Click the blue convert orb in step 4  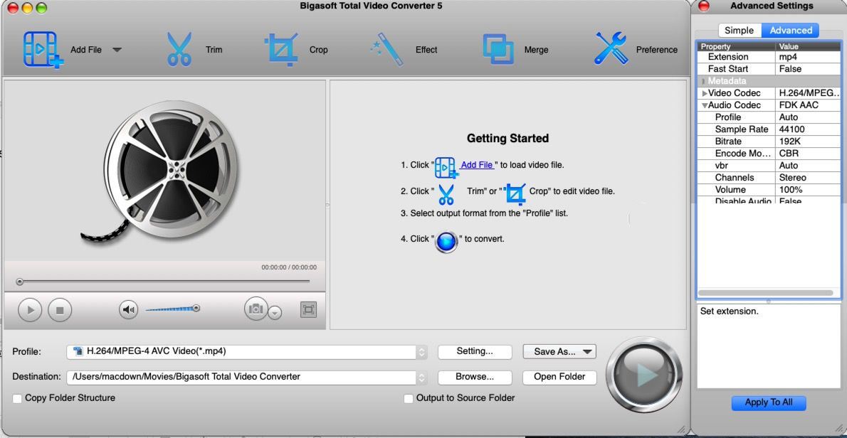[447, 242]
